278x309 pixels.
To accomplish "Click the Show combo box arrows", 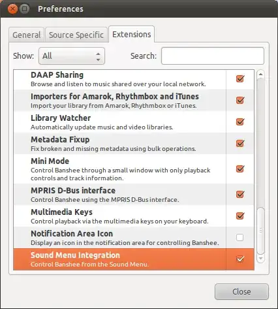I will coord(98,56).
